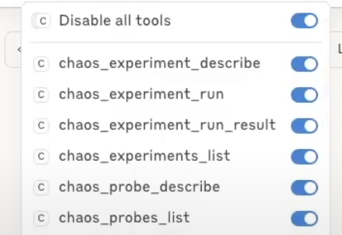Toggle the chaos_experiments_list switch
The image size is (342, 235).
click(x=304, y=157)
